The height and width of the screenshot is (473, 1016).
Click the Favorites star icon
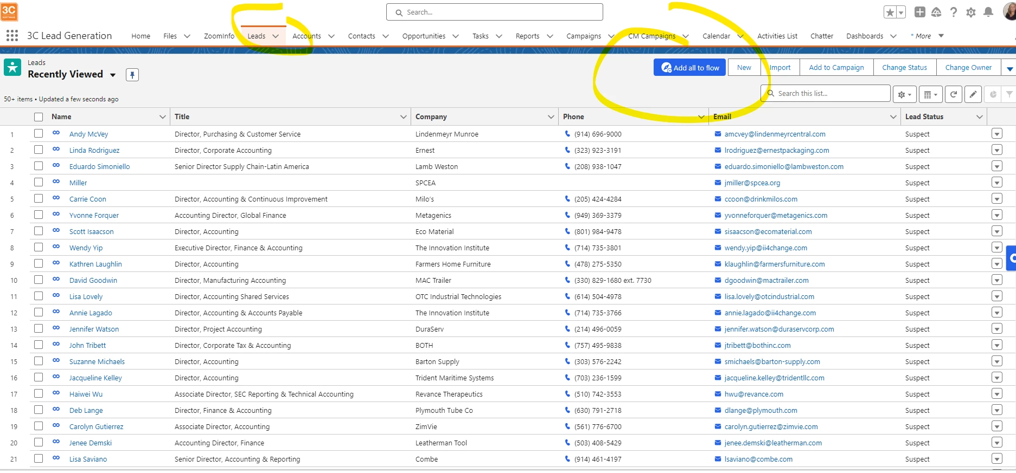(890, 12)
